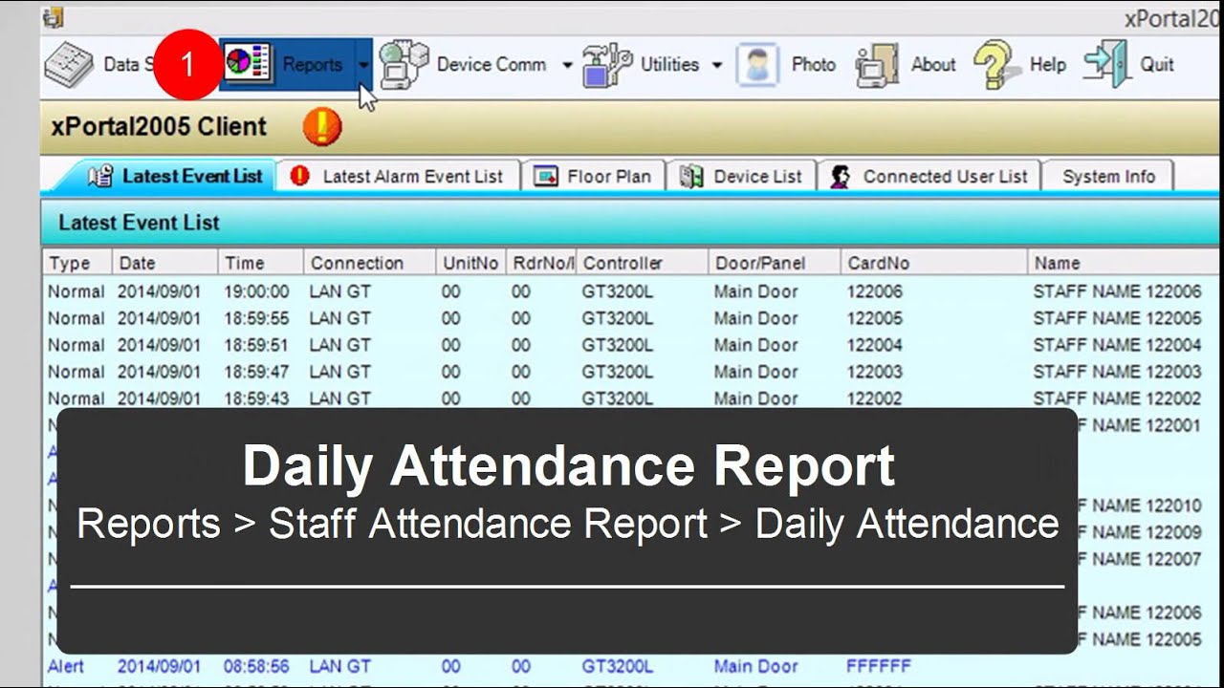Click the Quit door icon
This screenshot has width=1224, height=688.
pyautogui.click(x=1107, y=64)
